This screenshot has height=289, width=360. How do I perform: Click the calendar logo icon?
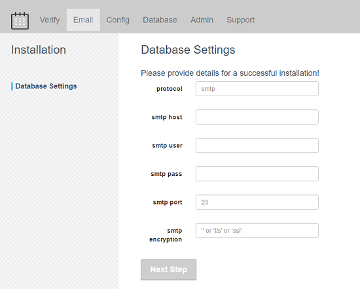(20, 21)
